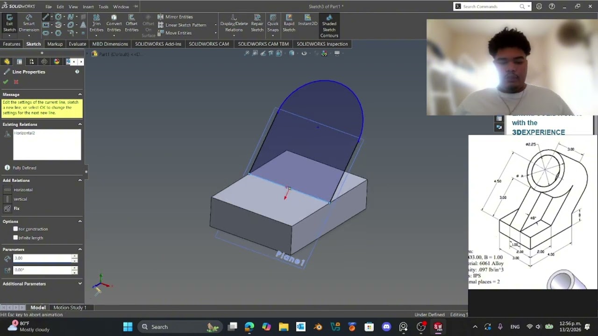Click the Mirror Entities tool
This screenshot has width=598, height=336.
175,17
